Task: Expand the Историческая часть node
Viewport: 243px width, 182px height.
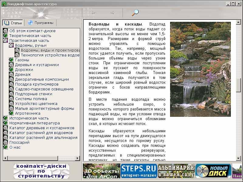Action: click(x=5, y=118)
